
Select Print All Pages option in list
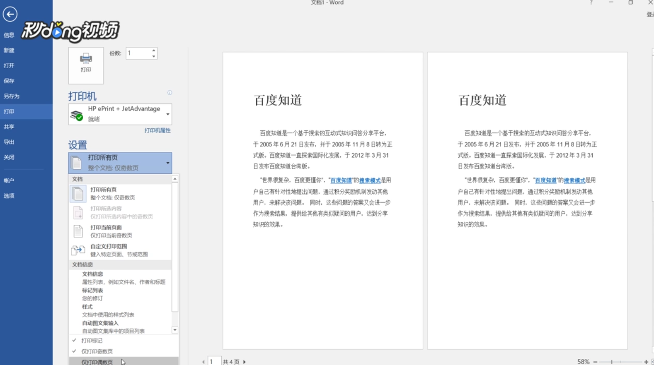[120, 194]
